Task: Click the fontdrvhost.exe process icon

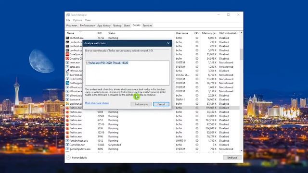Action: tap(67, 141)
